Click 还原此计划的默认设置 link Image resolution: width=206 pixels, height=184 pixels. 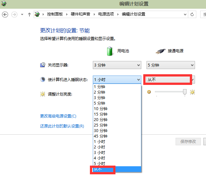click(62, 126)
